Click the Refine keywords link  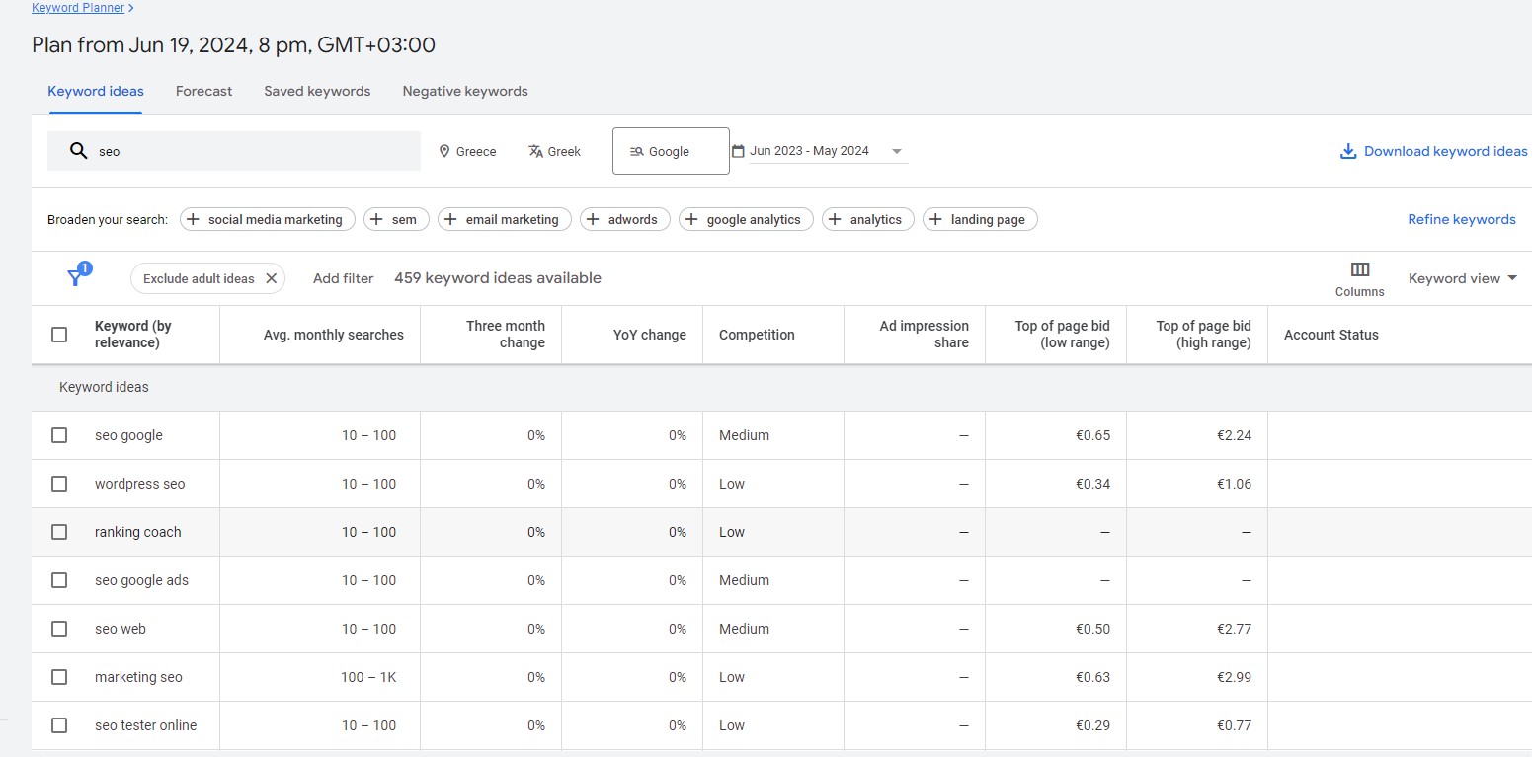[1461, 219]
